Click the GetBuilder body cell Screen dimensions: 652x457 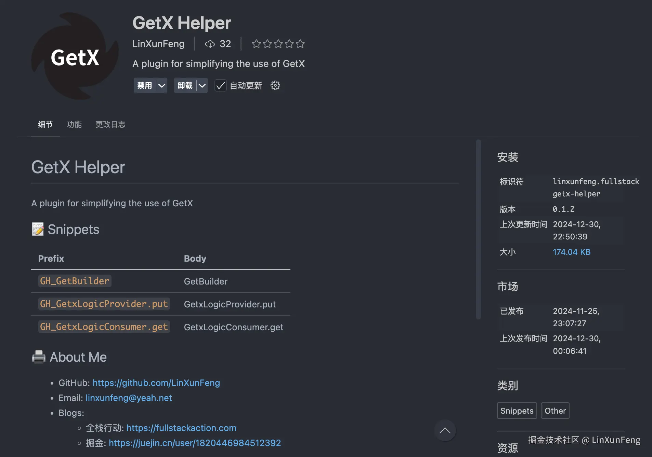coord(206,281)
